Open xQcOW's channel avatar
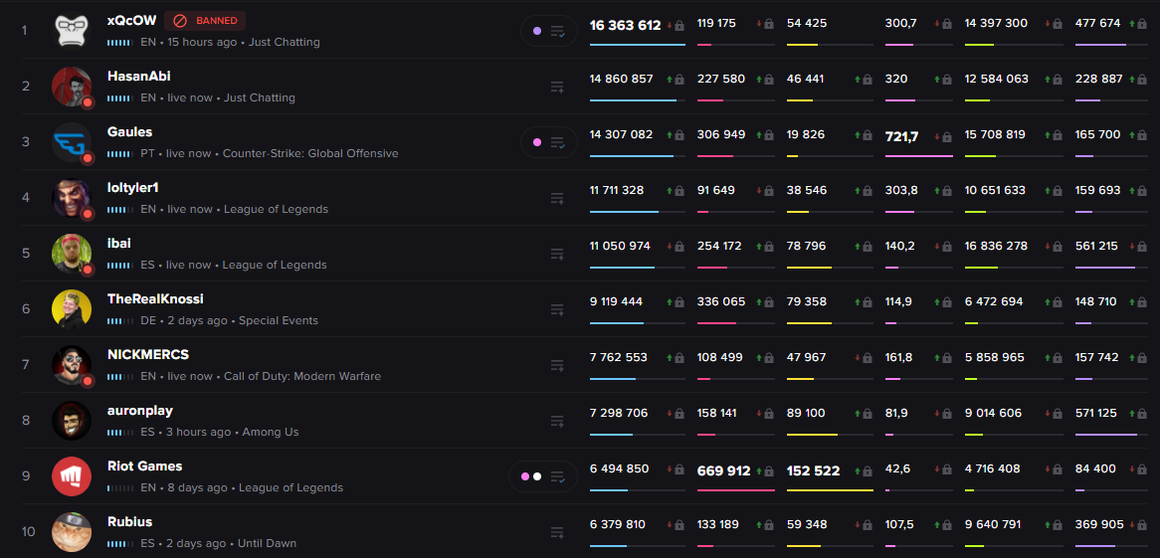The width and height of the screenshot is (1160, 558). [x=72, y=31]
